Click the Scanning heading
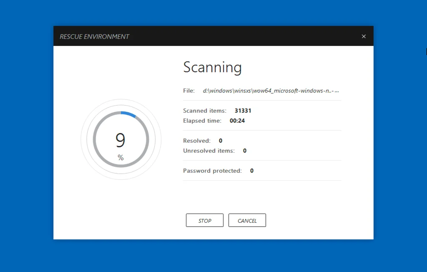This screenshot has width=427, height=272. coord(212,67)
